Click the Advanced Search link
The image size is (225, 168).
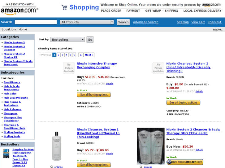[145, 22]
